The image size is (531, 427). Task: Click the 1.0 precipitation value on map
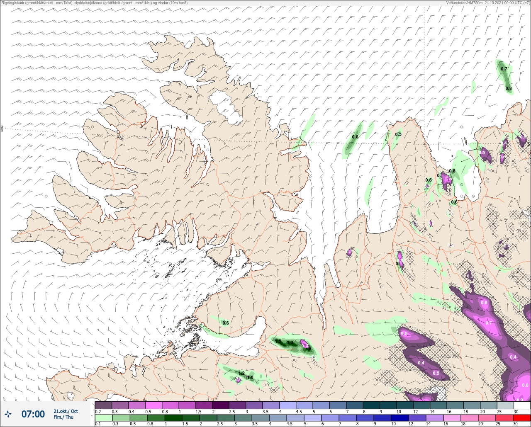[250, 377]
